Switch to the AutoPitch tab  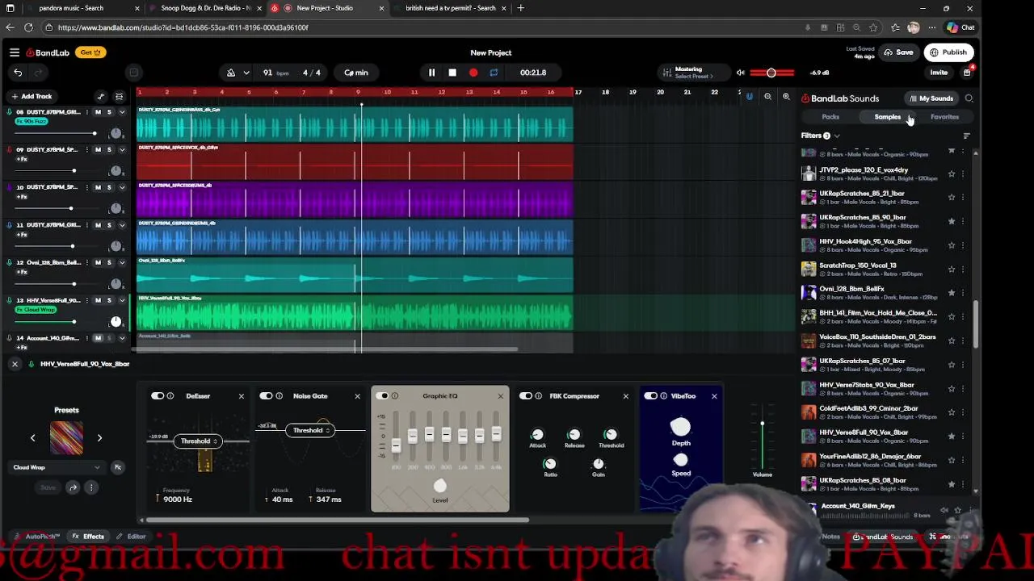coord(38,537)
